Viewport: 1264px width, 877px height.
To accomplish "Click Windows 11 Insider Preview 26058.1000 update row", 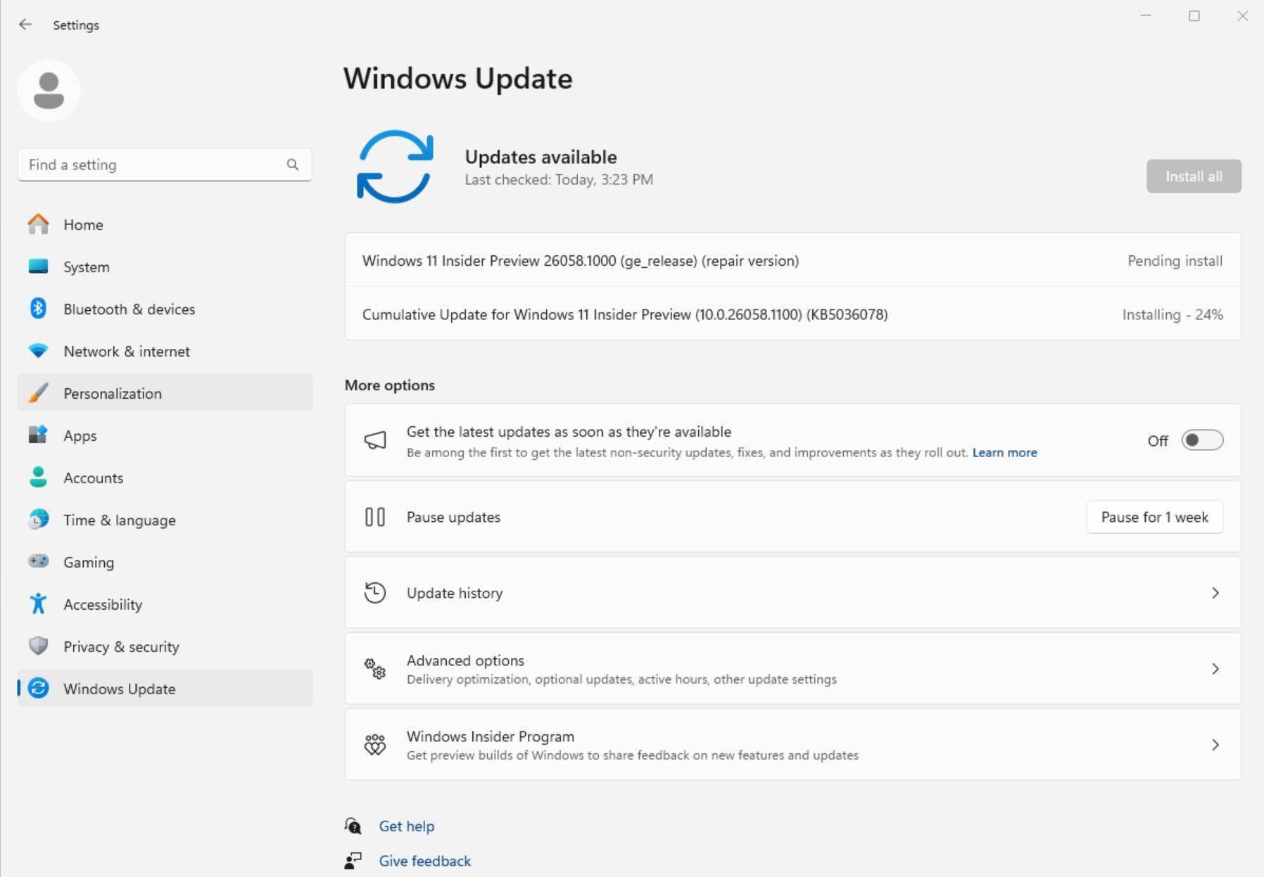I will tap(792, 260).
